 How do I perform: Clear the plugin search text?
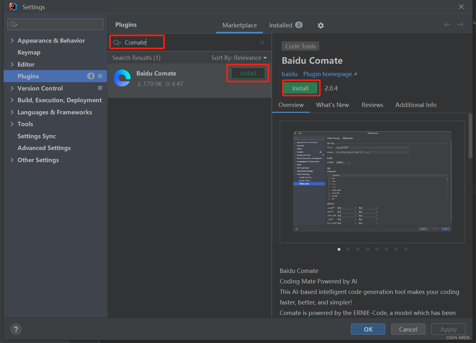pos(262,43)
